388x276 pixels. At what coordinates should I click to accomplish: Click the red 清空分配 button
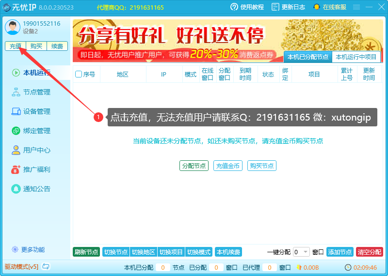coord(370,252)
